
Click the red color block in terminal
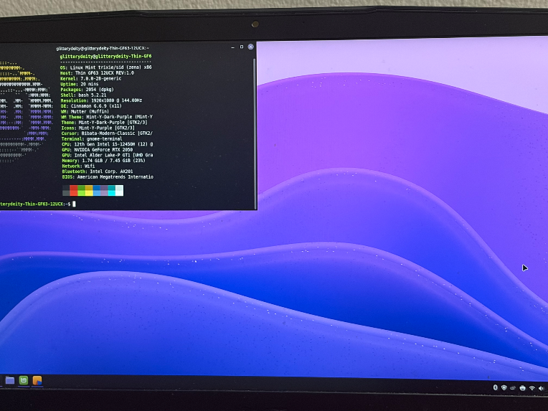(x=74, y=191)
